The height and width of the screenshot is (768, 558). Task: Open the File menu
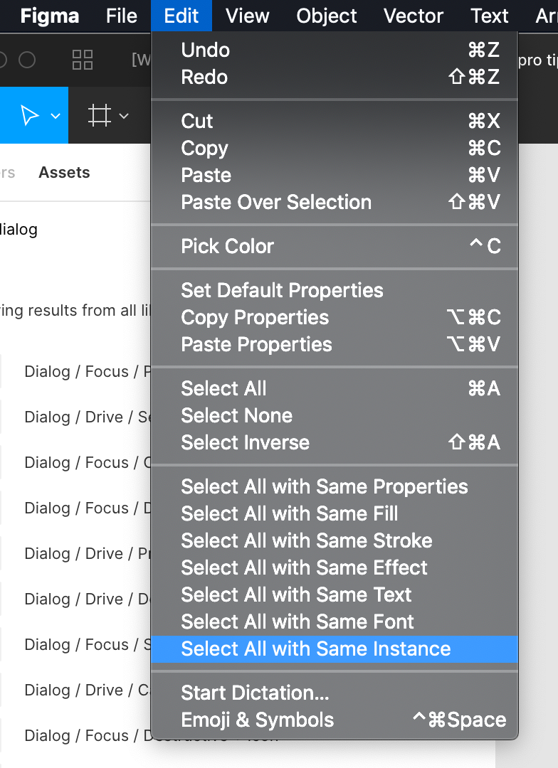(121, 16)
